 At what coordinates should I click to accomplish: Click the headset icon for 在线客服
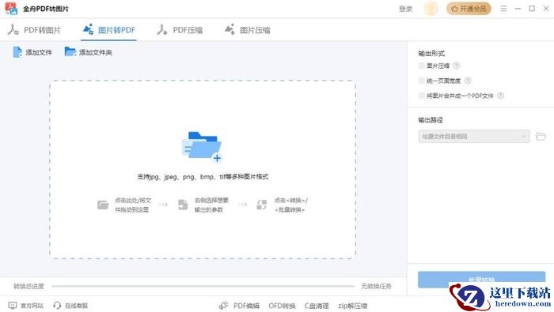point(57,306)
